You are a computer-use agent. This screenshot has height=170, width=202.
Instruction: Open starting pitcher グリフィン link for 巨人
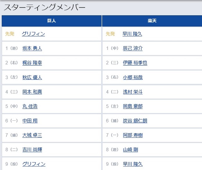click(33, 34)
